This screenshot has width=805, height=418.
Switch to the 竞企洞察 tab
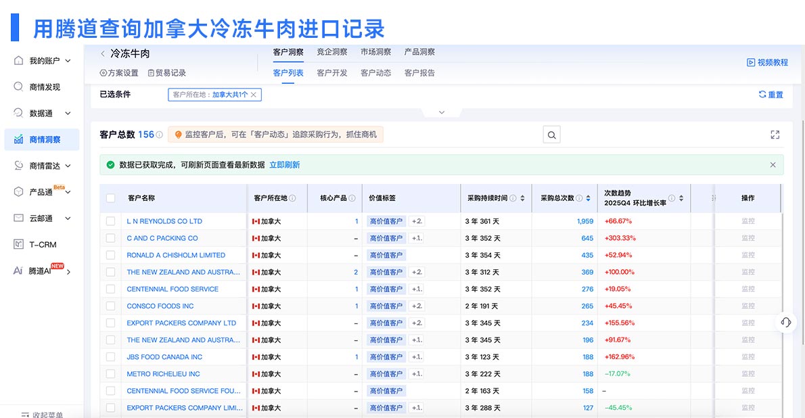331,51
